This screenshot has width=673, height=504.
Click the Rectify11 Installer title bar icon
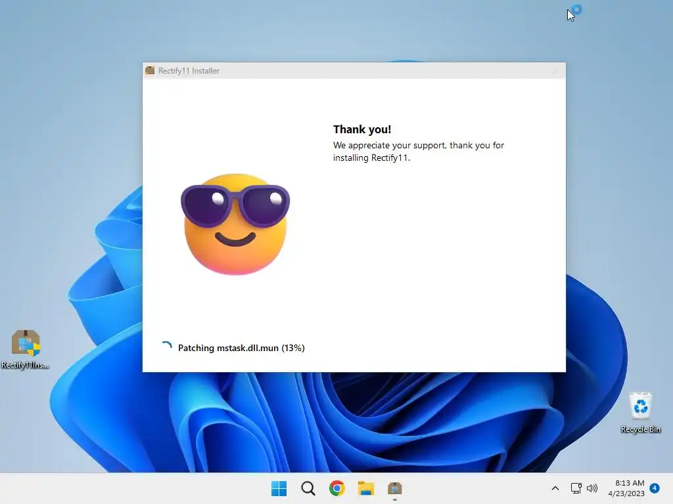[x=150, y=71]
